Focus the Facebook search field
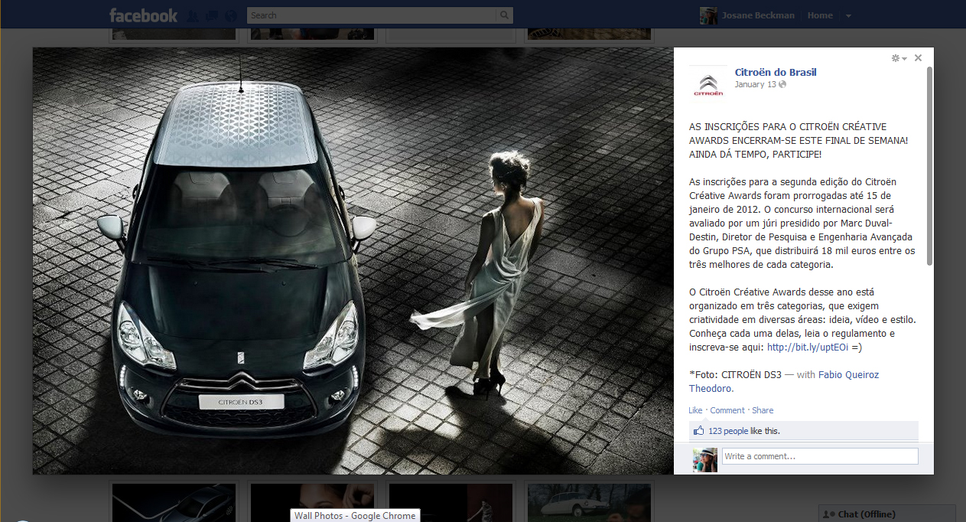 [x=372, y=15]
